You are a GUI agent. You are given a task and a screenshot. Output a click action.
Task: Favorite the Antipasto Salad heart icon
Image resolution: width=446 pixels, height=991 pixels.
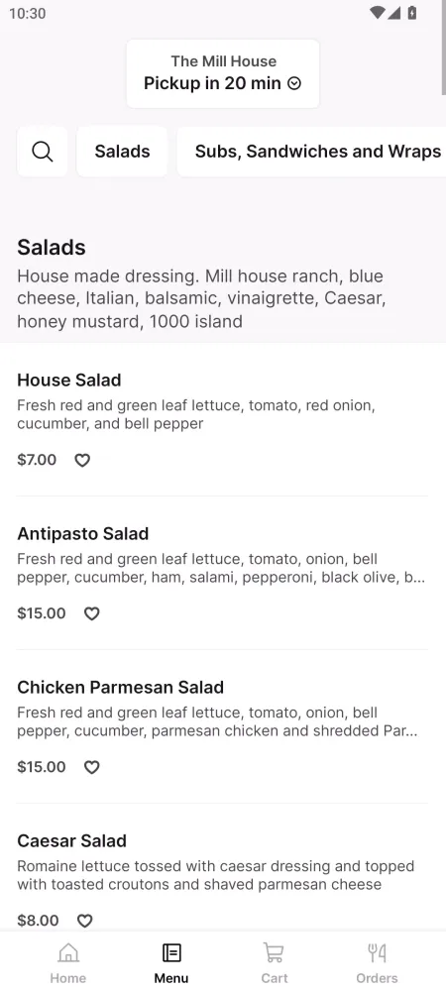pos(92,613)
